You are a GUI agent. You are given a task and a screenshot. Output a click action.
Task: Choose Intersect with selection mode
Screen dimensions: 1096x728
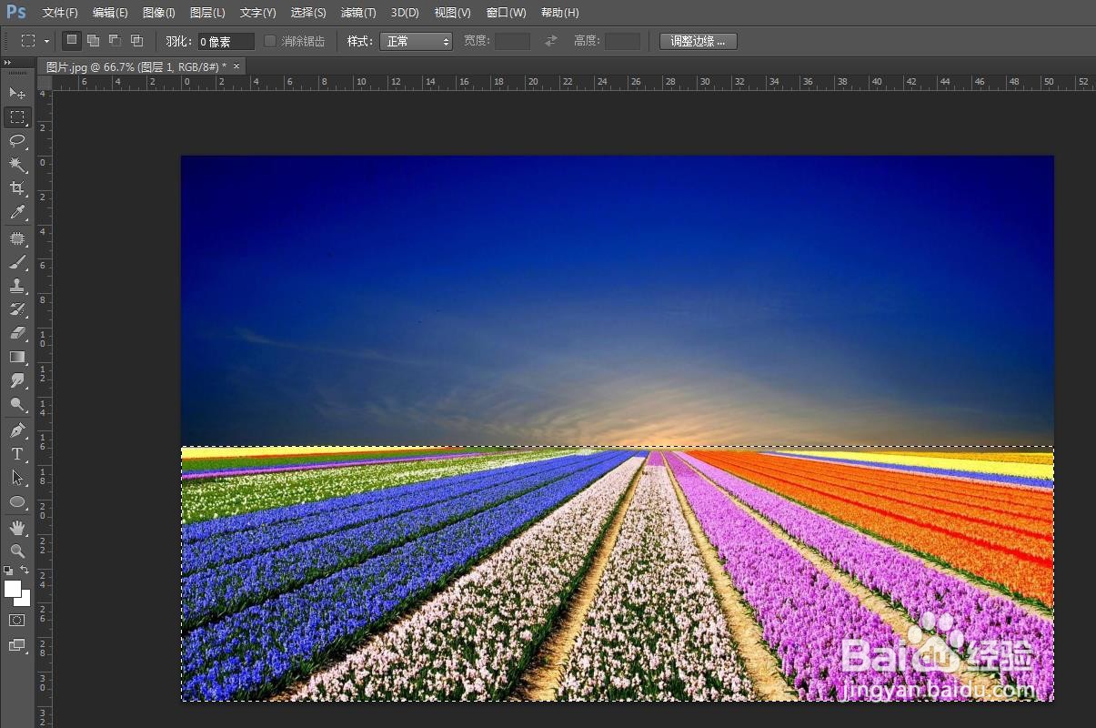tap(136, 40)
